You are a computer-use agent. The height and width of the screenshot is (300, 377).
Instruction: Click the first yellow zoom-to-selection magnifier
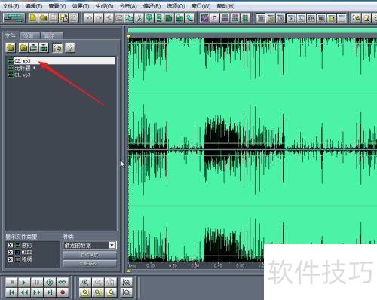pyautogui.click(x=85, y=292)
